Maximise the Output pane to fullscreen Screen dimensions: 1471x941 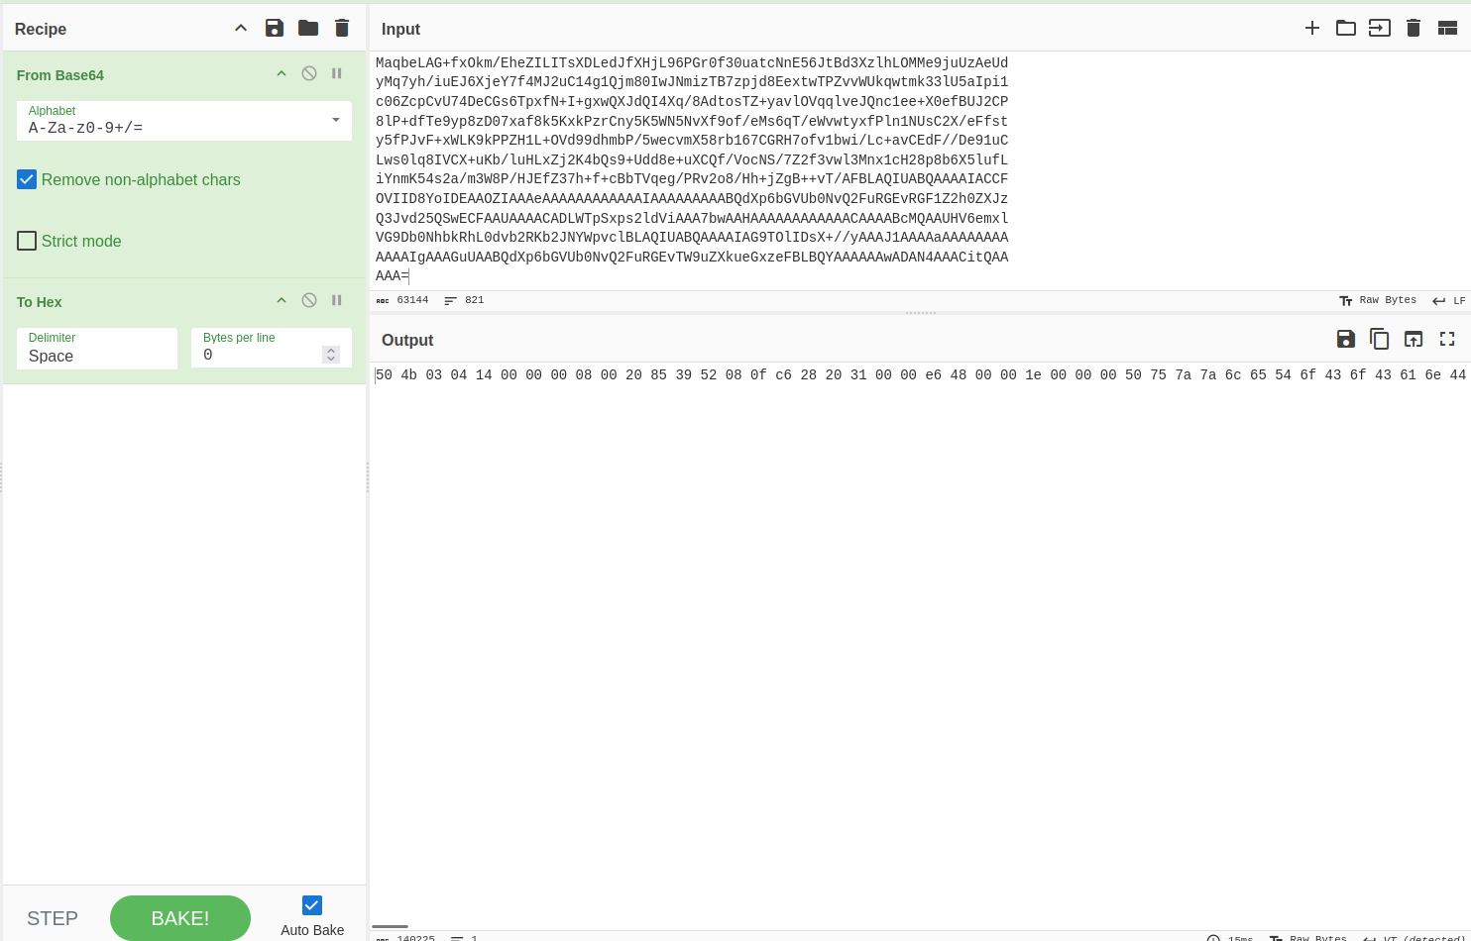tap(1447, 339)
